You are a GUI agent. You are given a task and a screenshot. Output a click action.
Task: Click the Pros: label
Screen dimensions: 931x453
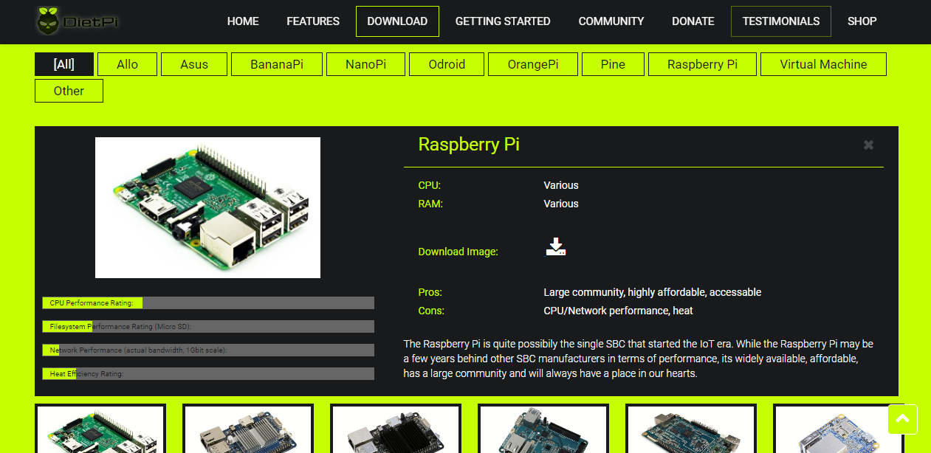coord(430,292)
